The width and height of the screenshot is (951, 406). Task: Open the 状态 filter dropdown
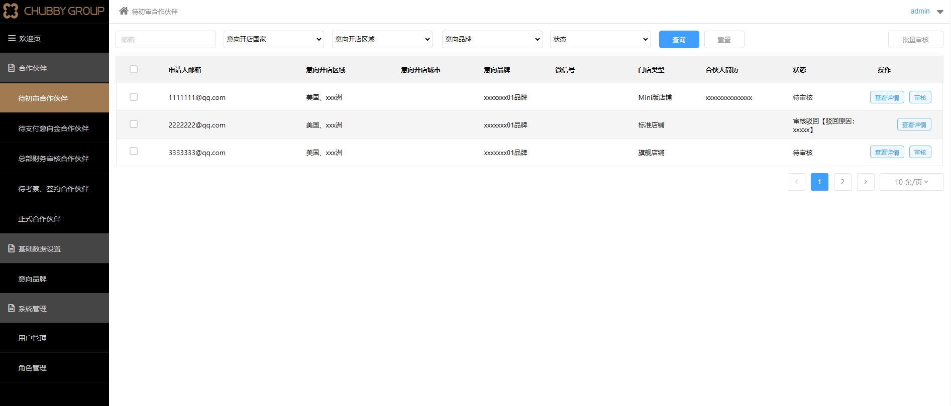pyautogui.click(x=600, y=39)
